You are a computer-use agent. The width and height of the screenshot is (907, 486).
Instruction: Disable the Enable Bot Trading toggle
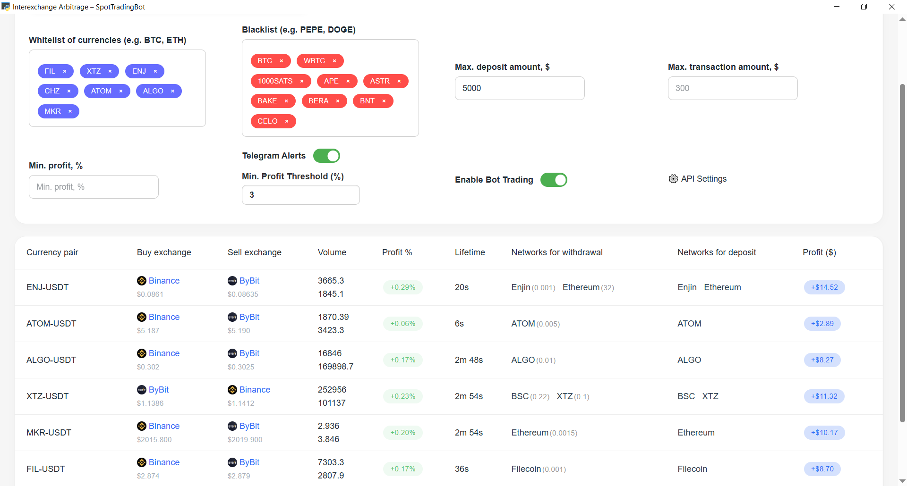(x=554, y=180)
